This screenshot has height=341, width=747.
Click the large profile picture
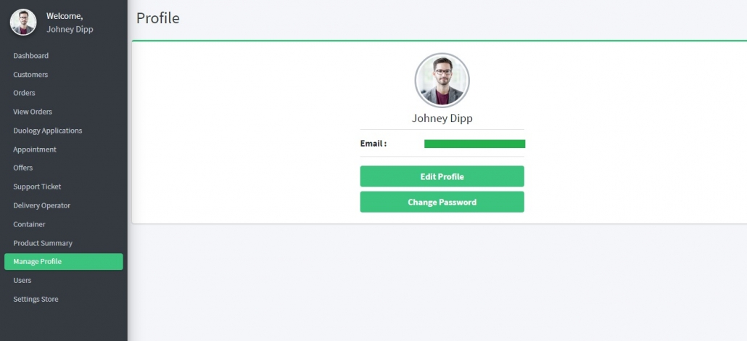[442, 80]
